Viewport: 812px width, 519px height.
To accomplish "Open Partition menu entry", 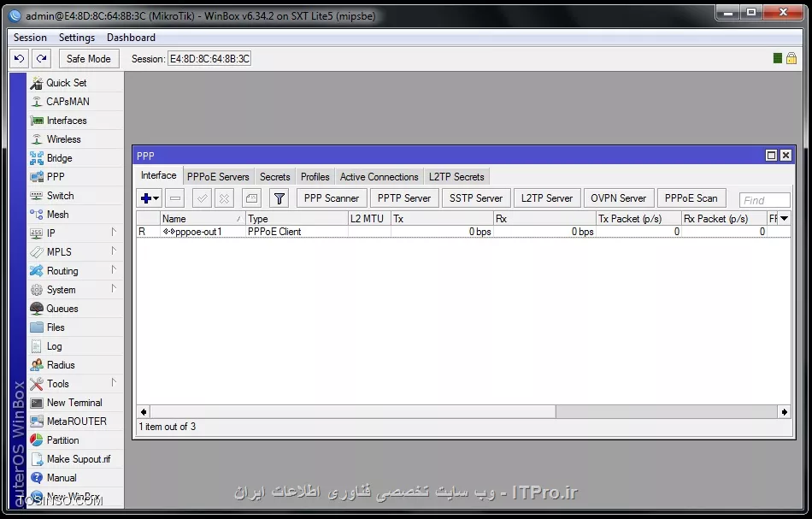I will 75,440.
